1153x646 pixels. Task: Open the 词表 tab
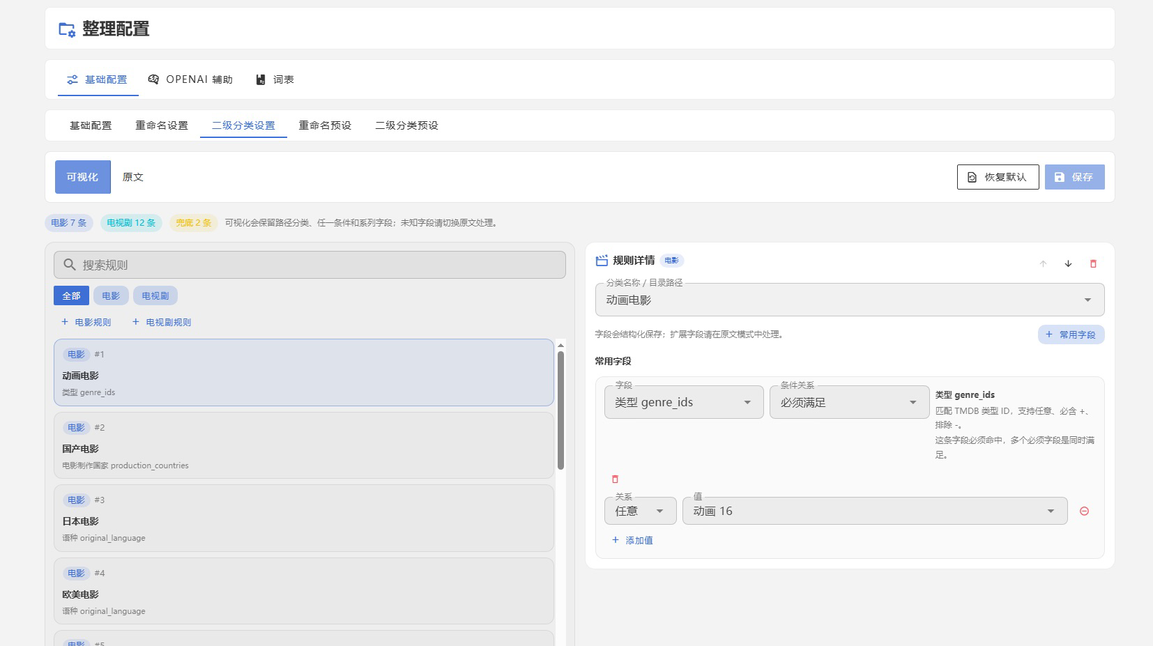coord(275,79)
